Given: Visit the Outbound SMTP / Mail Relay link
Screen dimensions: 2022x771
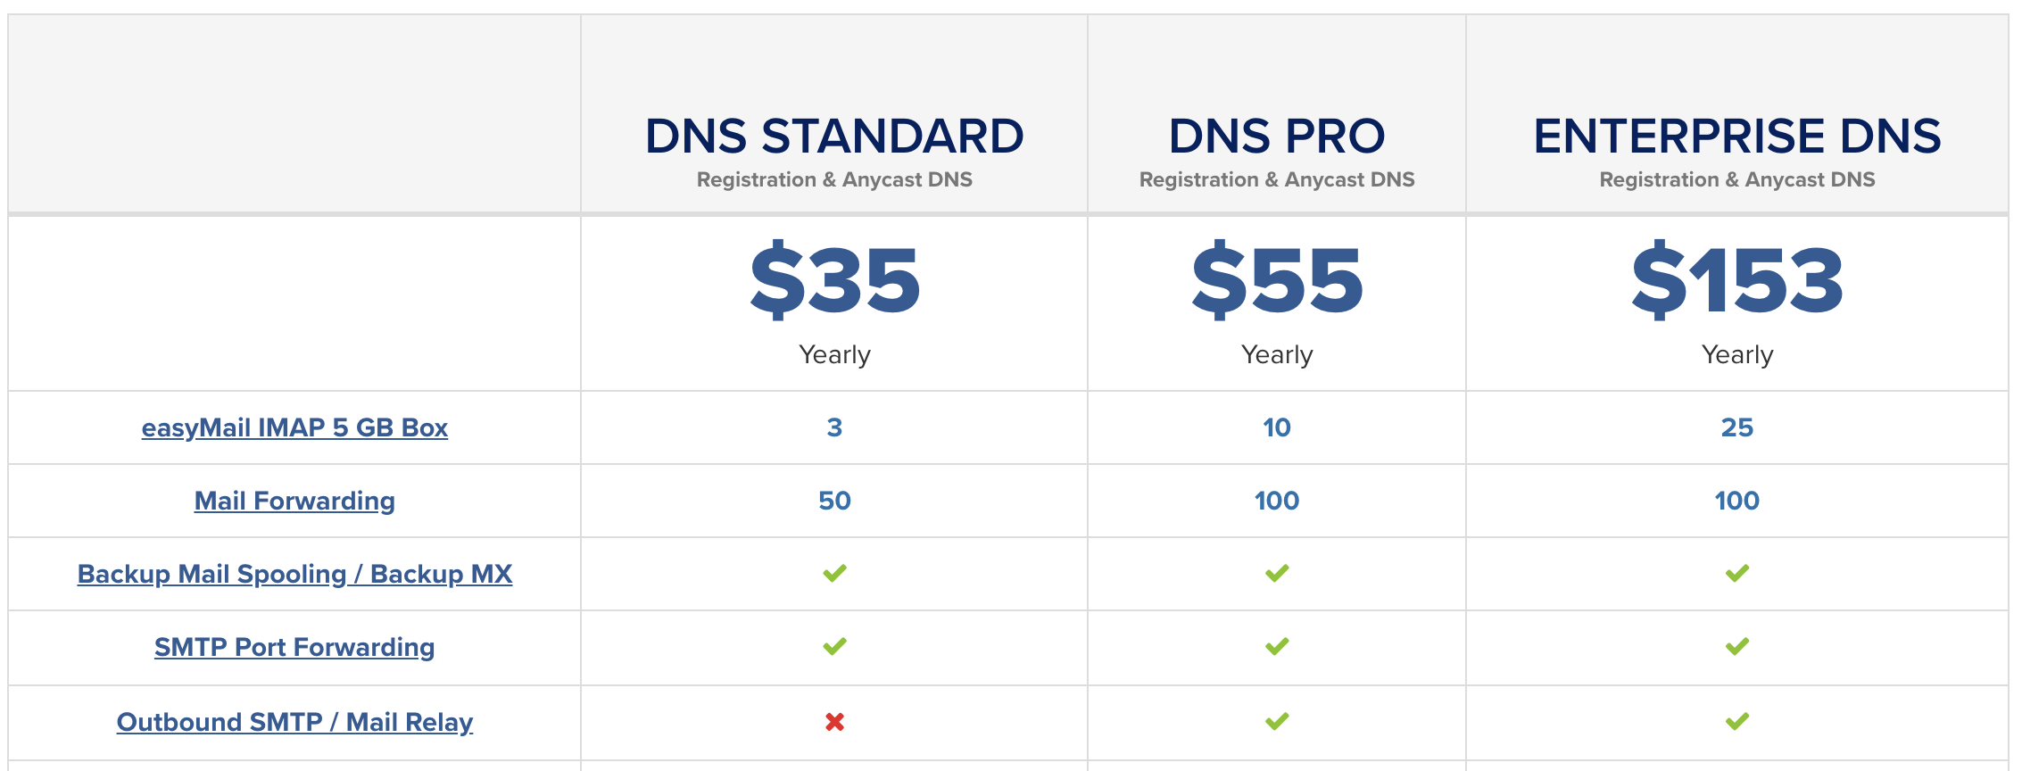Looking at the screenshot, I should [294, 722].
